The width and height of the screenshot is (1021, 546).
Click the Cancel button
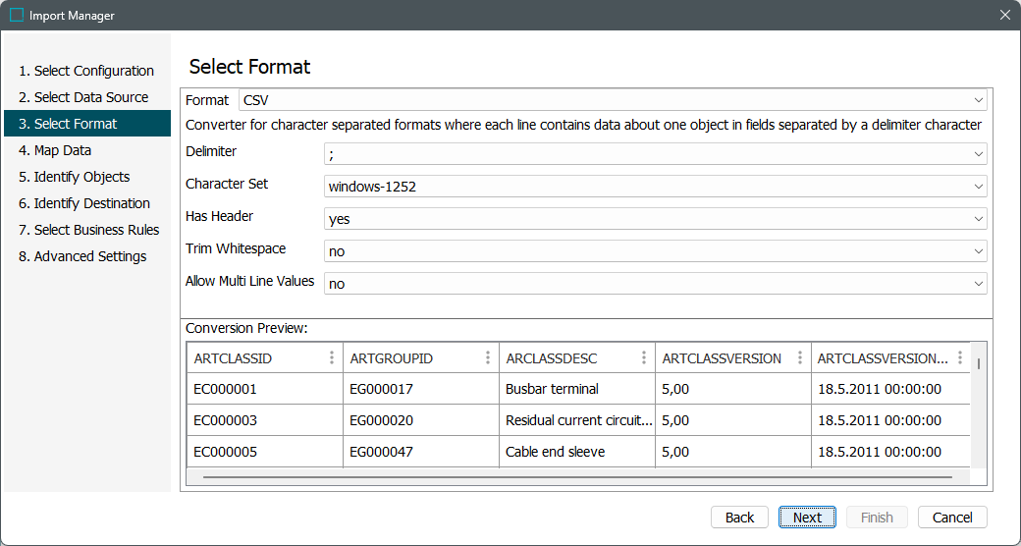coord(952,518)
